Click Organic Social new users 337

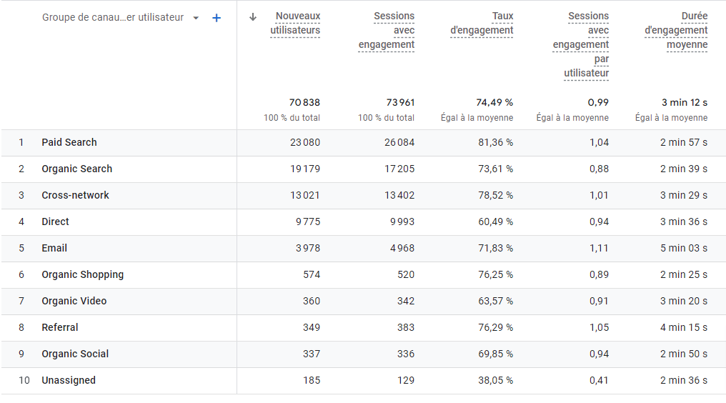click(312, 354)
